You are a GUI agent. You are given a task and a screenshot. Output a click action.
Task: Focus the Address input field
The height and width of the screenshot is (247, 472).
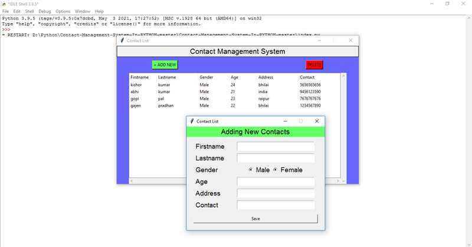[x=276, y=193]
